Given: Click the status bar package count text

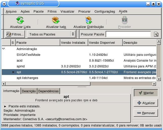Looking at the screenshot, I should (x=82, y=125).
